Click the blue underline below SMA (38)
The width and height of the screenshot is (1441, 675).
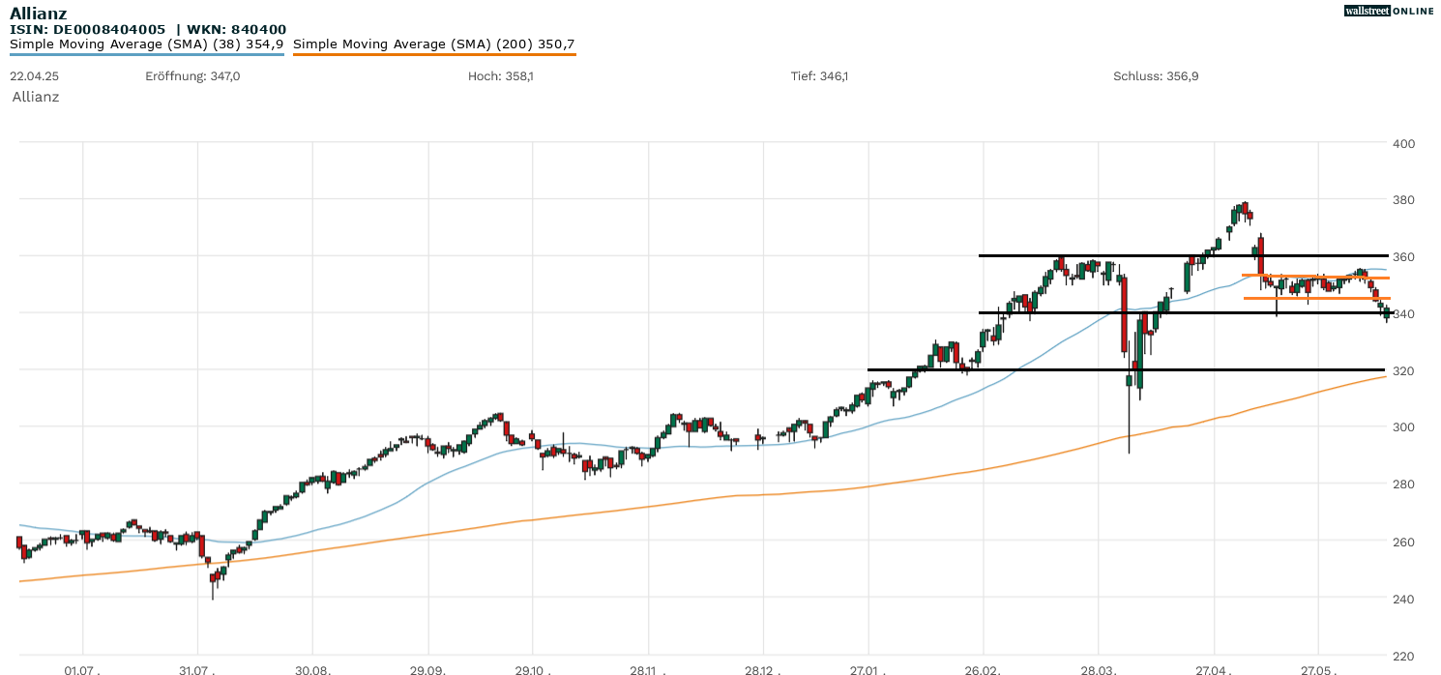[146, 55]
